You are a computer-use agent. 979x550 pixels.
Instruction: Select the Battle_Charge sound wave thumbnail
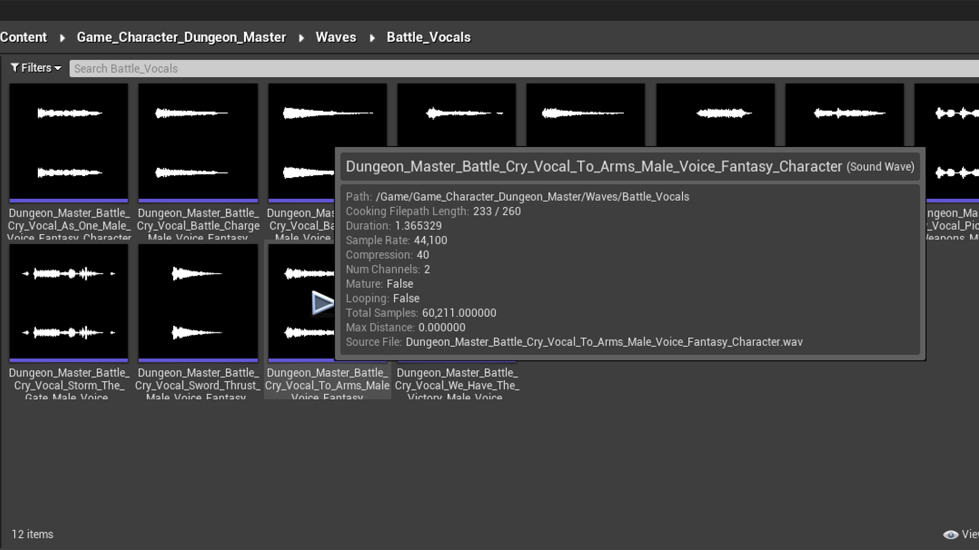click(x=198, y=142)
